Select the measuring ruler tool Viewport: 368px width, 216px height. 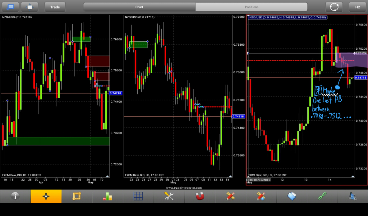(77, 196)
